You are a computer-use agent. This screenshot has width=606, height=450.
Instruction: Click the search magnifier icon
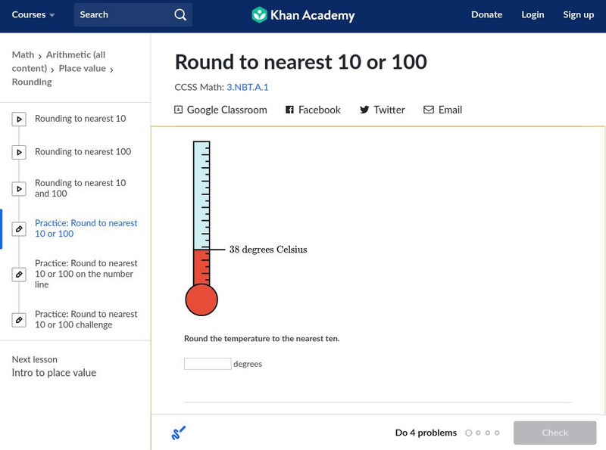tap(180, 15)
